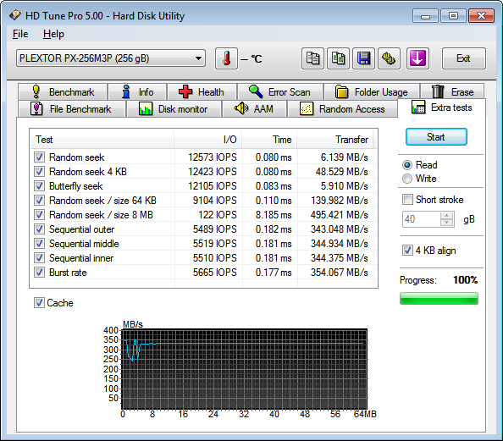Decrease short stroke size with down arrow

(446, 223)
